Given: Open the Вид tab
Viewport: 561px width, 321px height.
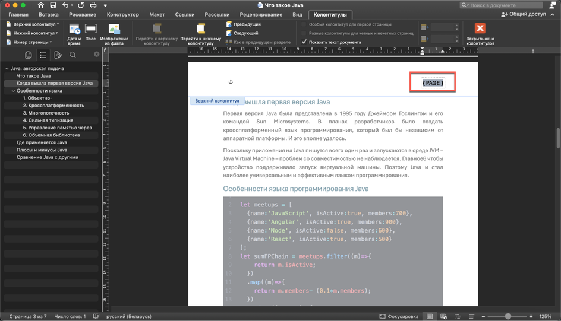Looking at the screenshot, I should (x=297, y=15).
